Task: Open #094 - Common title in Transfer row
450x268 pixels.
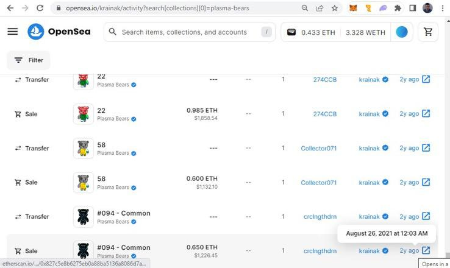Action: [x=124, y=213]
